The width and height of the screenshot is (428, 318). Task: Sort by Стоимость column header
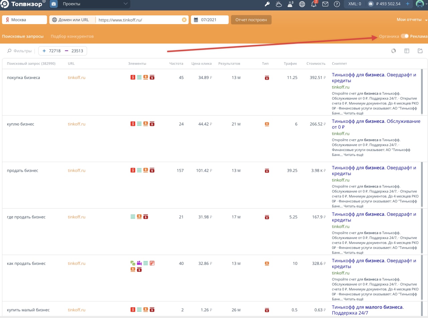click(x=316, y=64)
